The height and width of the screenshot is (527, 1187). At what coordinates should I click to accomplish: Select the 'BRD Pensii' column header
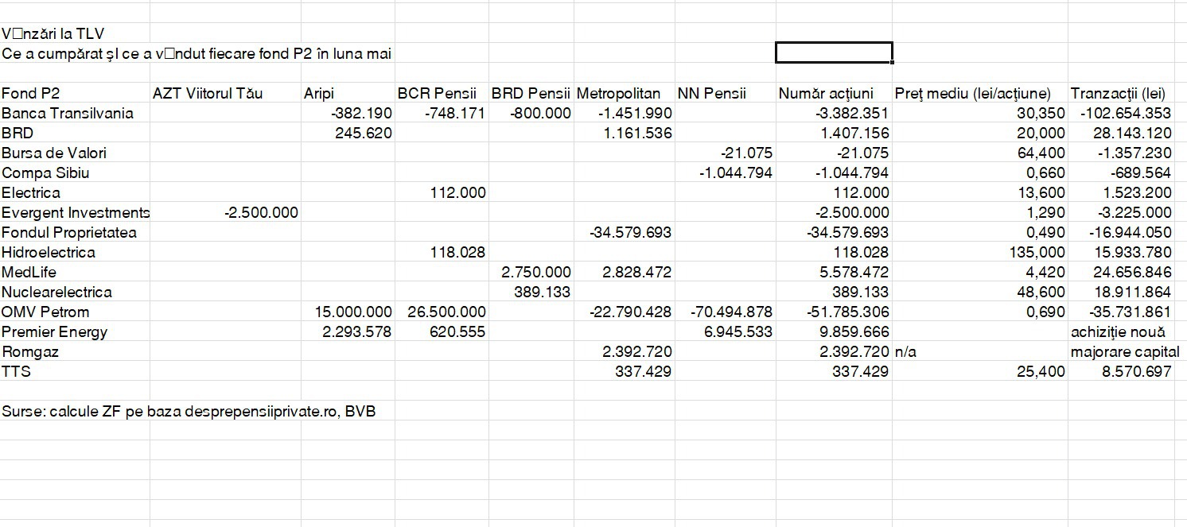click(531, 93)
